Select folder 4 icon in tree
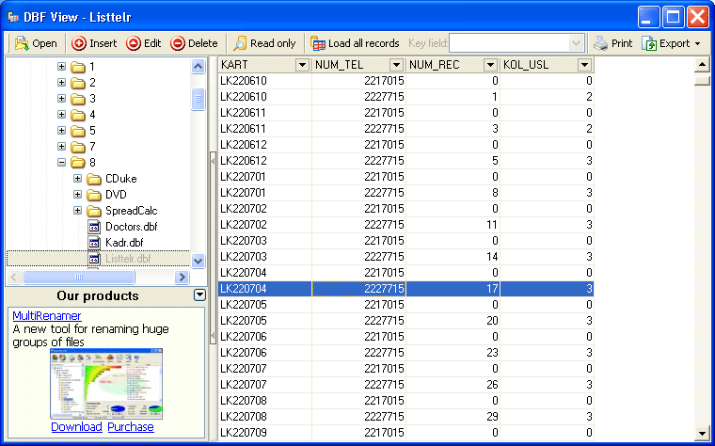The image size is (715, 446). [78, 115]
